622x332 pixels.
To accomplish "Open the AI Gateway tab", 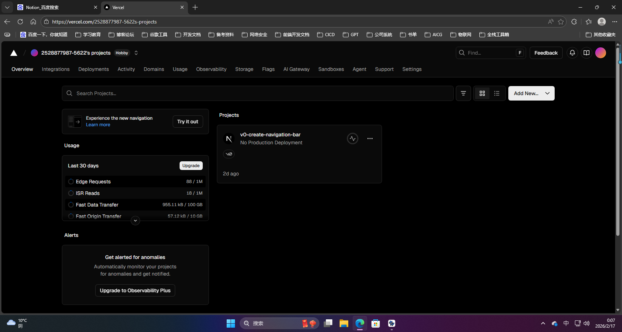I will (x=297, y=69).
